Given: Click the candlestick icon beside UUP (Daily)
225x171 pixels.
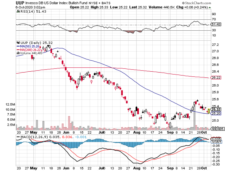Looking at the screenshot, I should (x=18, y=43).
